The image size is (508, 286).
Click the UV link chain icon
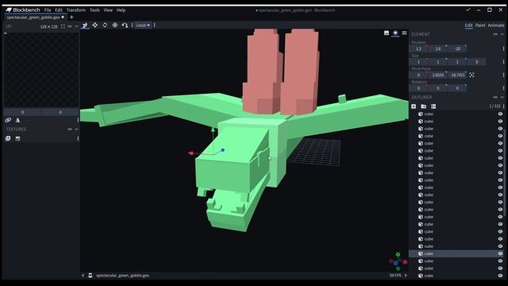pyautogui.click(x=8, y=120)
